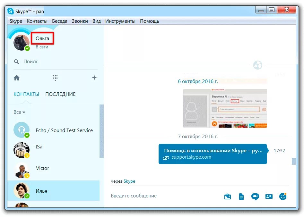304x217 pixels.
Task: Open the Инструменты menu
Action: [x=120, y=21]
